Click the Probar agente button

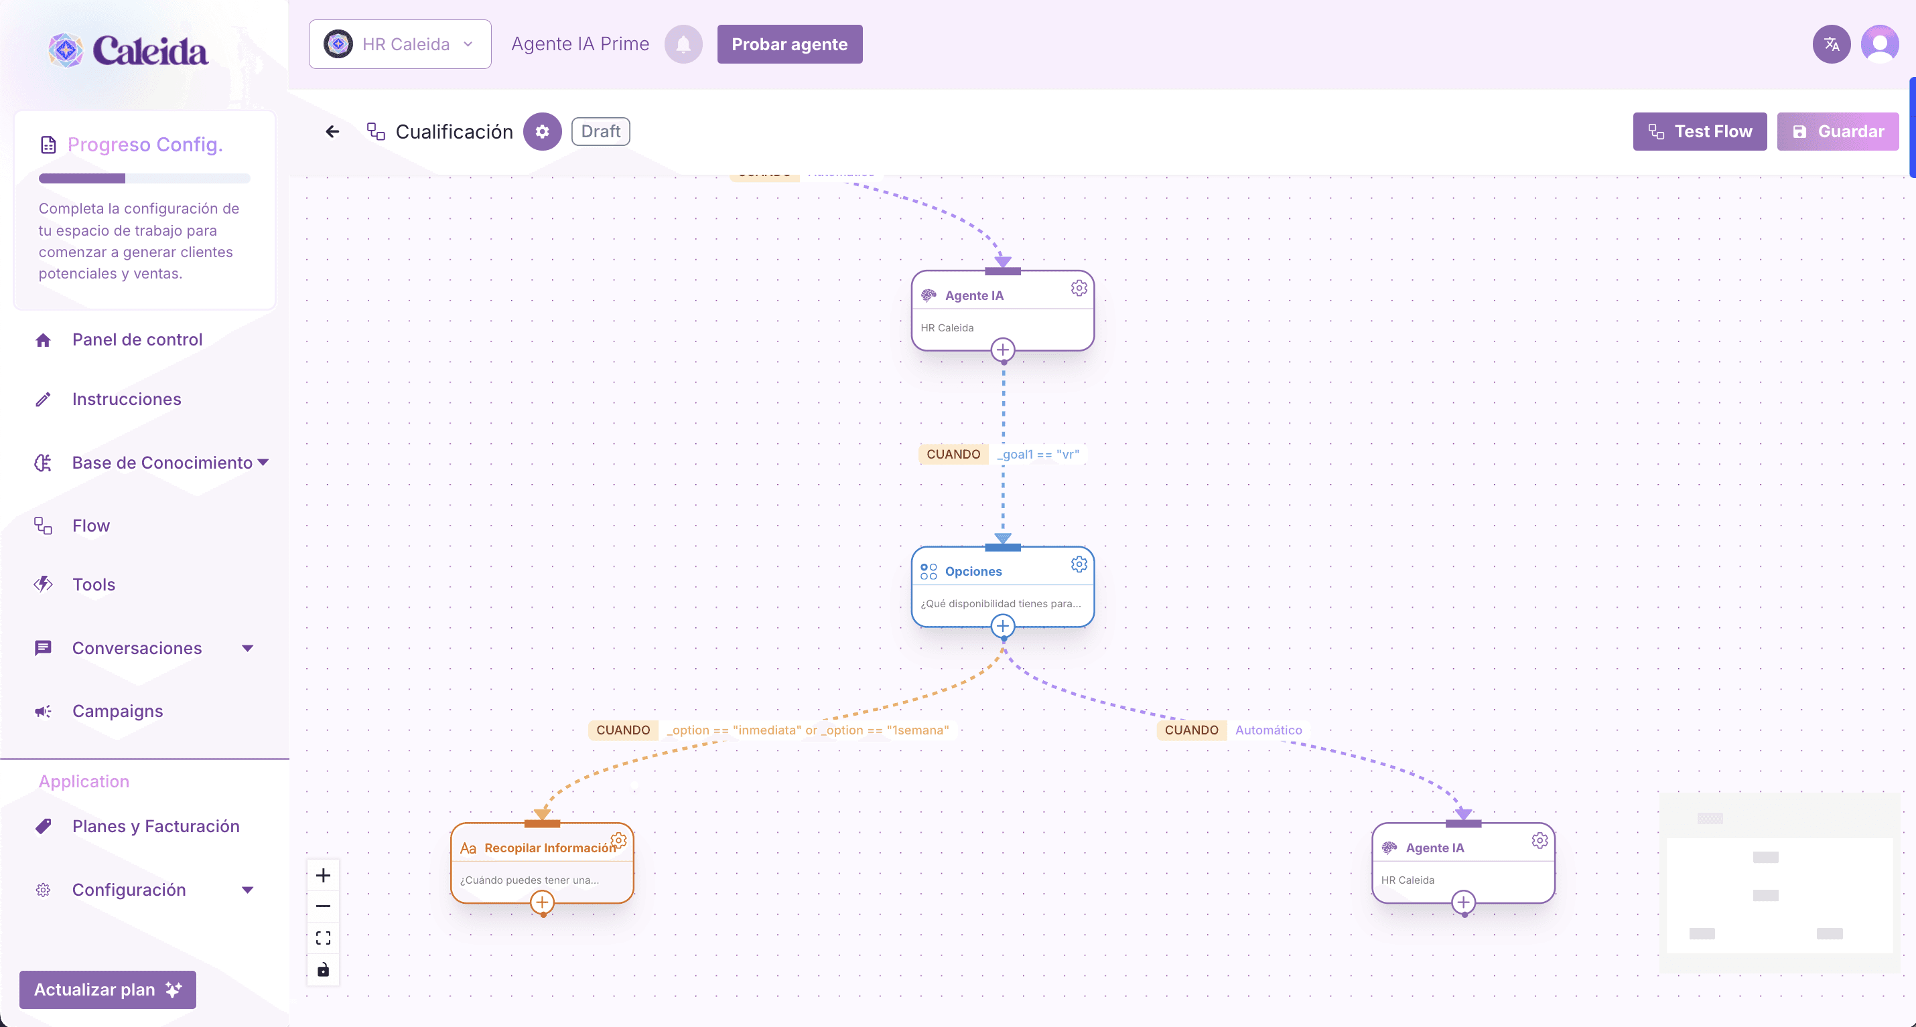coord(789,45)
